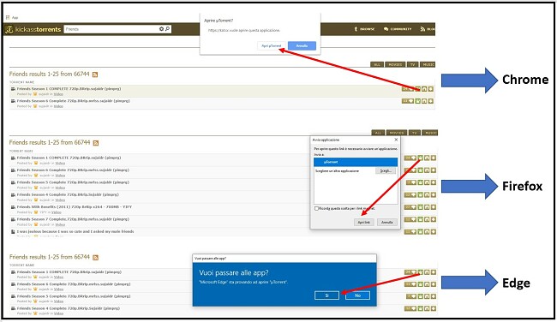Switch to the MOVIES filter tab in Firefox section
Screen dimensions: 557x322
coord(397,133)
